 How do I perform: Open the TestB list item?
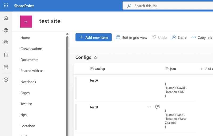coord(94,107)
